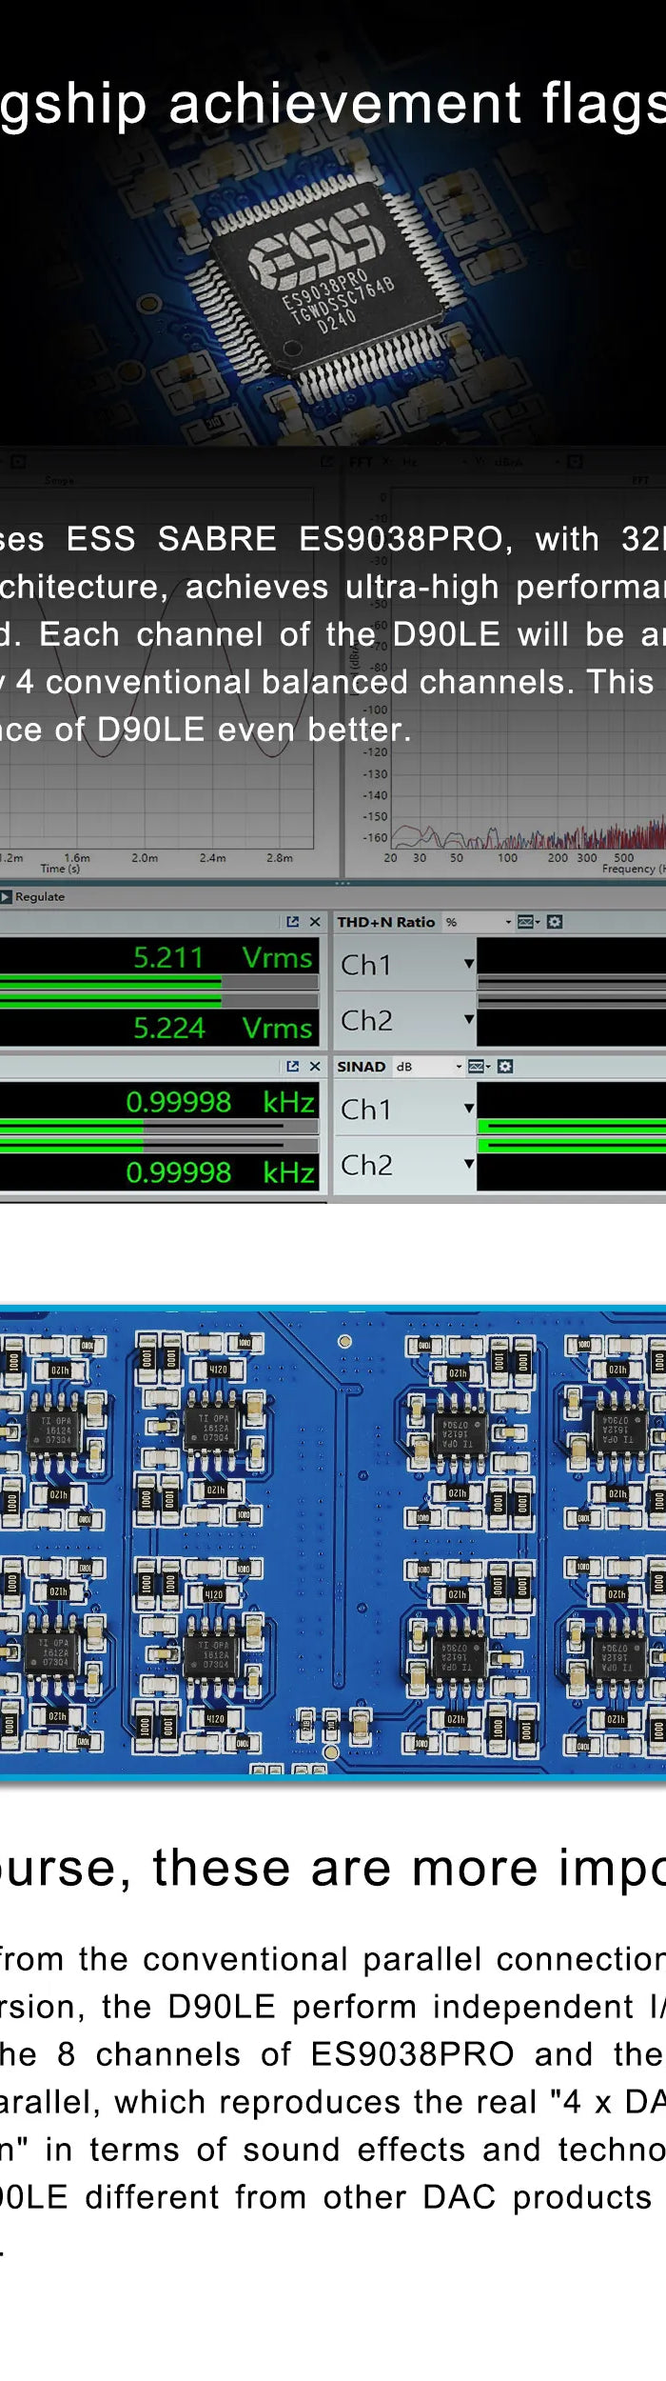Expand Ch2 dropdown in THD+N Ratio meter
This screenshot has width=666, height=2381.
(x=468, y=1019)
